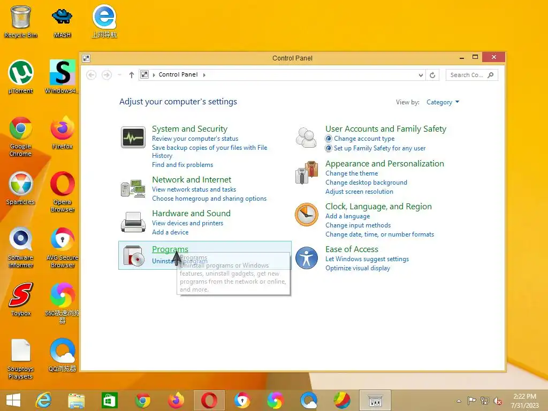Image resolution: width=548 pixels, height=411 pixels.
Task: Select the Software Informer desktop icon
Action: tap(21, 247)
